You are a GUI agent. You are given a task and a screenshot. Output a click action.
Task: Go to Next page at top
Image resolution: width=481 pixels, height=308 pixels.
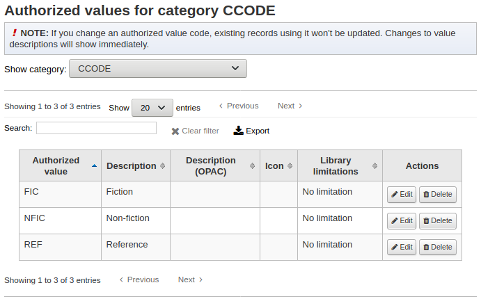pos(290,106)
